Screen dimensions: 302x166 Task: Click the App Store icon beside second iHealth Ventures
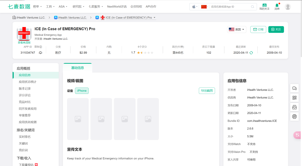pos(56,18)
